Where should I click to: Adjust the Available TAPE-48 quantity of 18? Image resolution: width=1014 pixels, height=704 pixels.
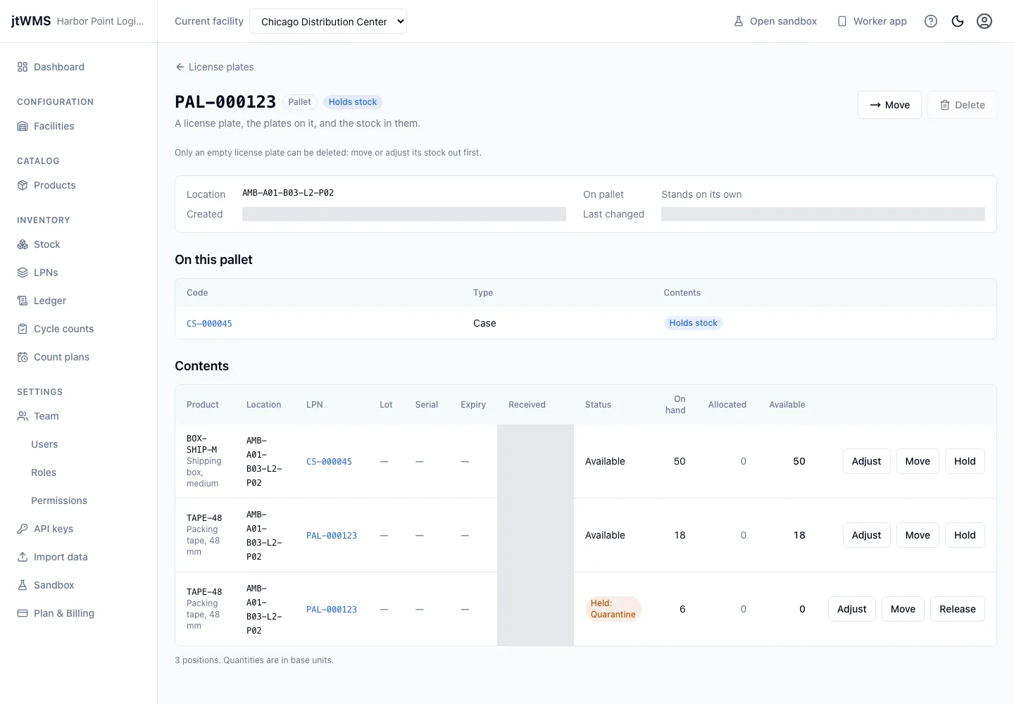[x=866, y=535]
